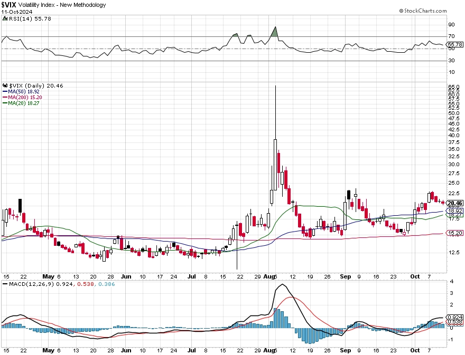
Task: Click the copyright symbol before StockCharts.com
Action: 401,11
